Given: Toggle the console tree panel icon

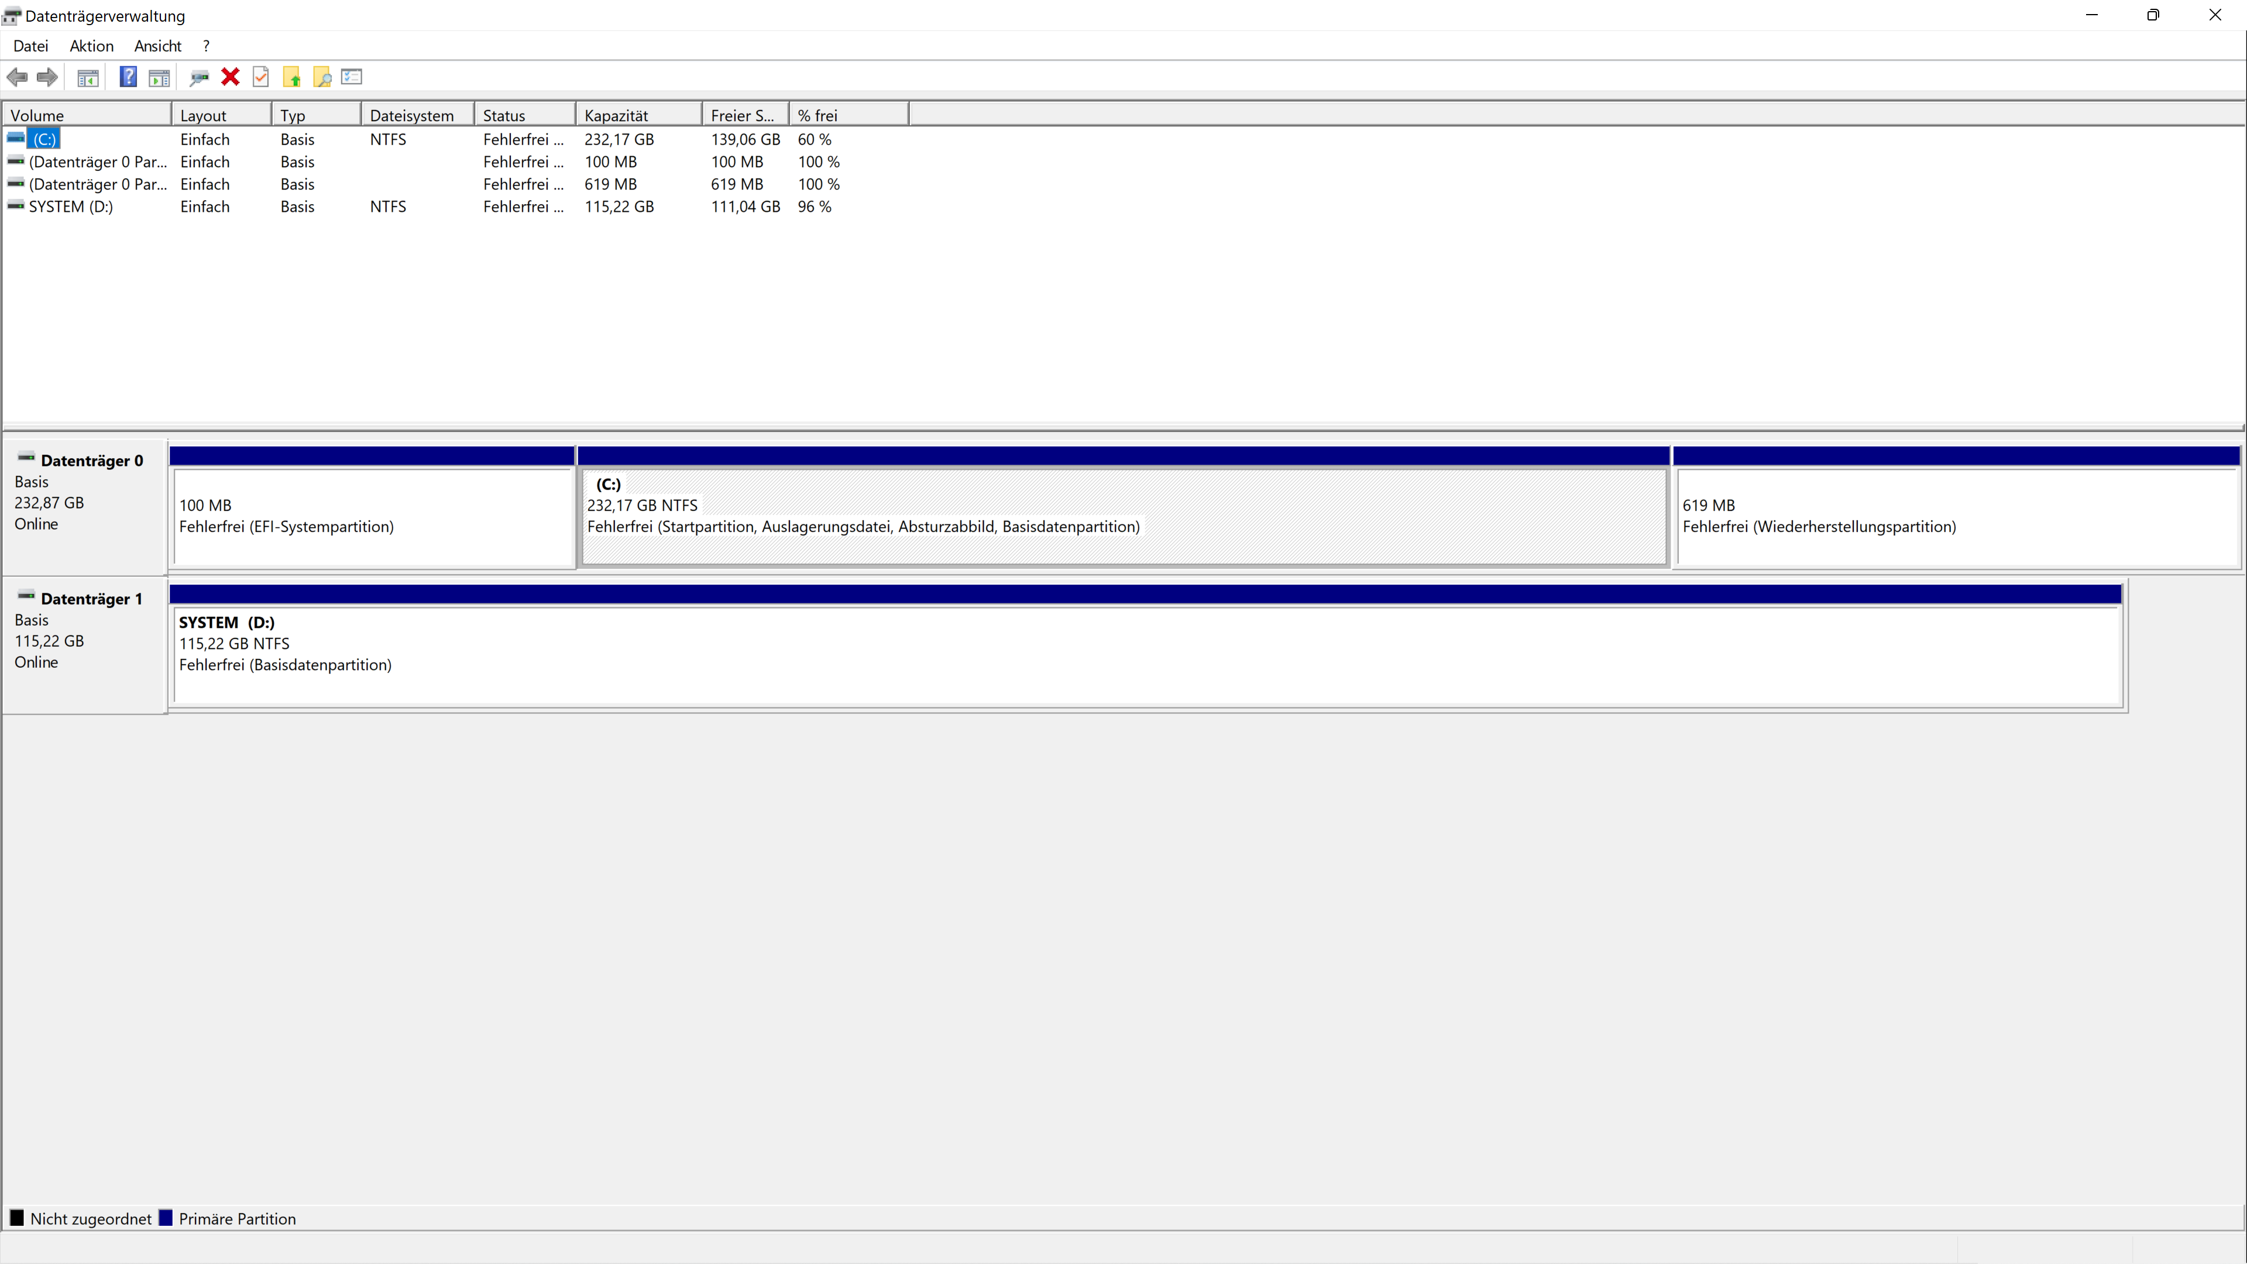Looking at the screenshot, I should point(88,77).
